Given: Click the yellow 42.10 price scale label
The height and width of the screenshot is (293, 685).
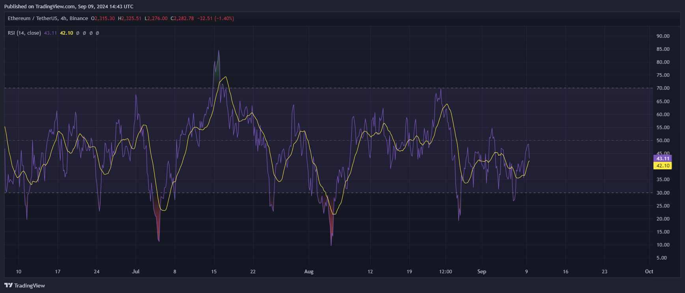Looking at the screenshot, I should (x=663, y=166).
